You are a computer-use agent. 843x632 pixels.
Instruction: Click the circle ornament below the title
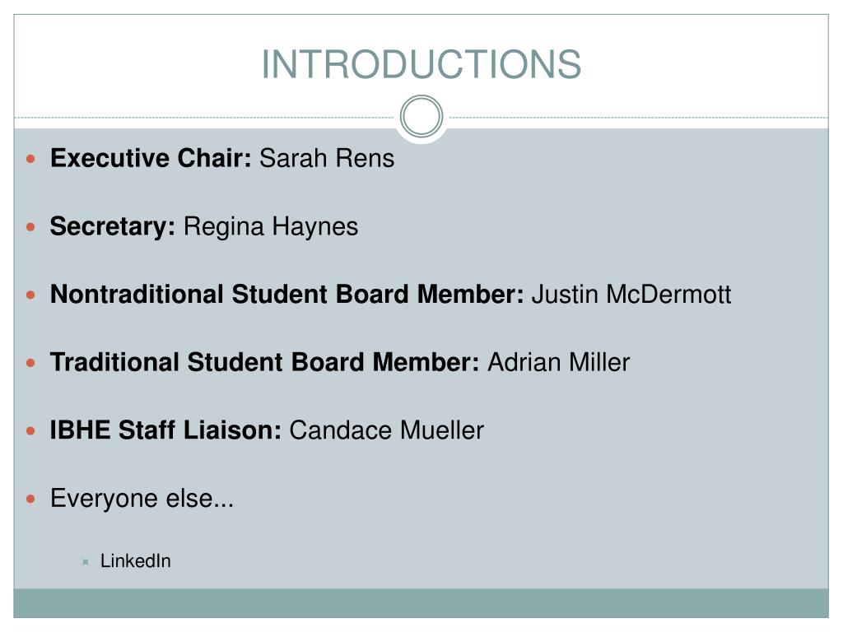tap(421, 116)
